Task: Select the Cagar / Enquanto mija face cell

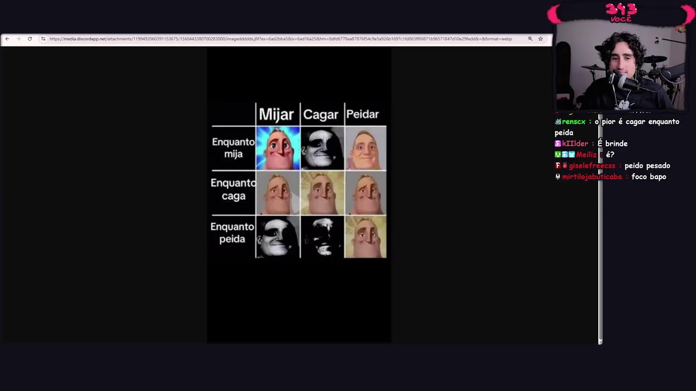Action: click(322, 148)
